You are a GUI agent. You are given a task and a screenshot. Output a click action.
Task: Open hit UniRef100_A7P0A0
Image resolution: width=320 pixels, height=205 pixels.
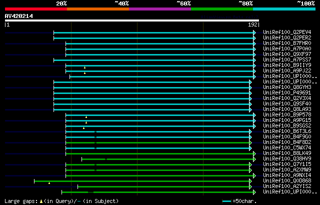pyautogui.click(x=287, y=49)
